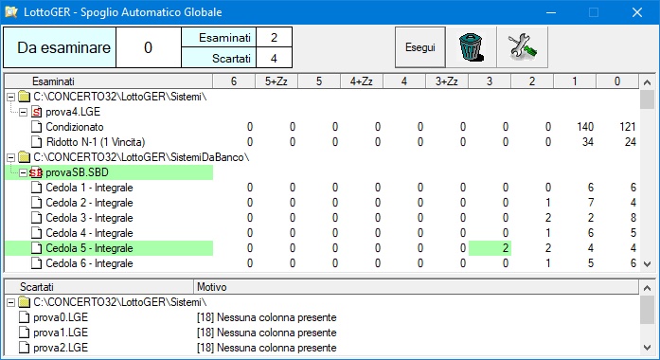
Task: Click the Sistemi folder icon in Esaminati
Action: tap(25, 97)
